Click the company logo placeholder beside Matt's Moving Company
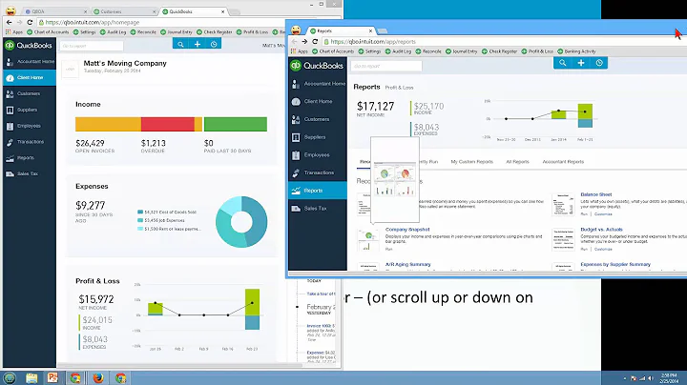 click(70, 70)
